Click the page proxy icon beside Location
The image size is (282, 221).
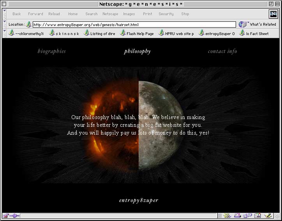click(29, 25)
